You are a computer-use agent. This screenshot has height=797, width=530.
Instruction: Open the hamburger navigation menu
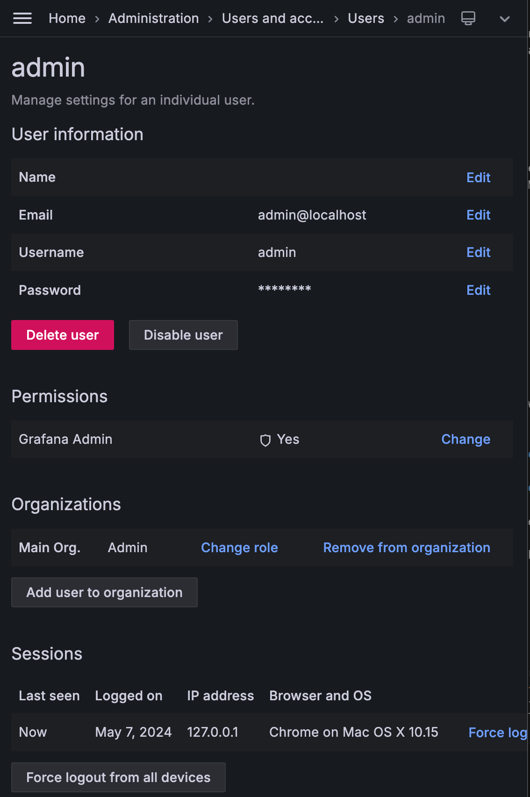point(22,19)
